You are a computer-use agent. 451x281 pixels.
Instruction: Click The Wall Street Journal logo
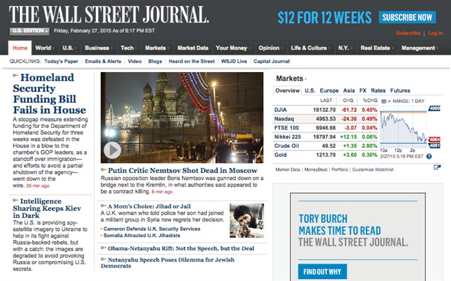(x=108, y=15)
